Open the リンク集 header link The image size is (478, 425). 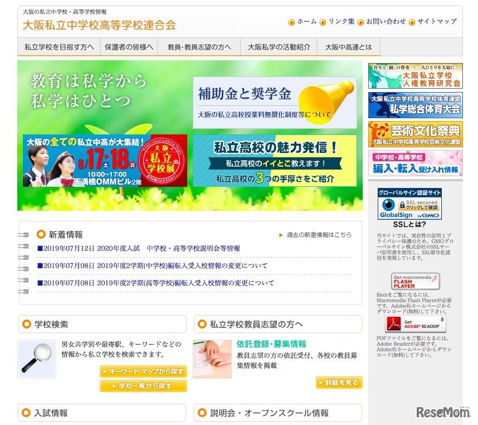[341, 21]
